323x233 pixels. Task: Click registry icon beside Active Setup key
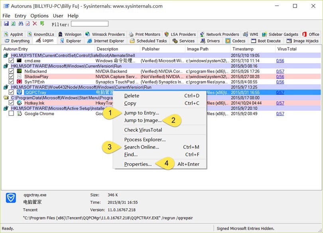click(x=6, y=108)
